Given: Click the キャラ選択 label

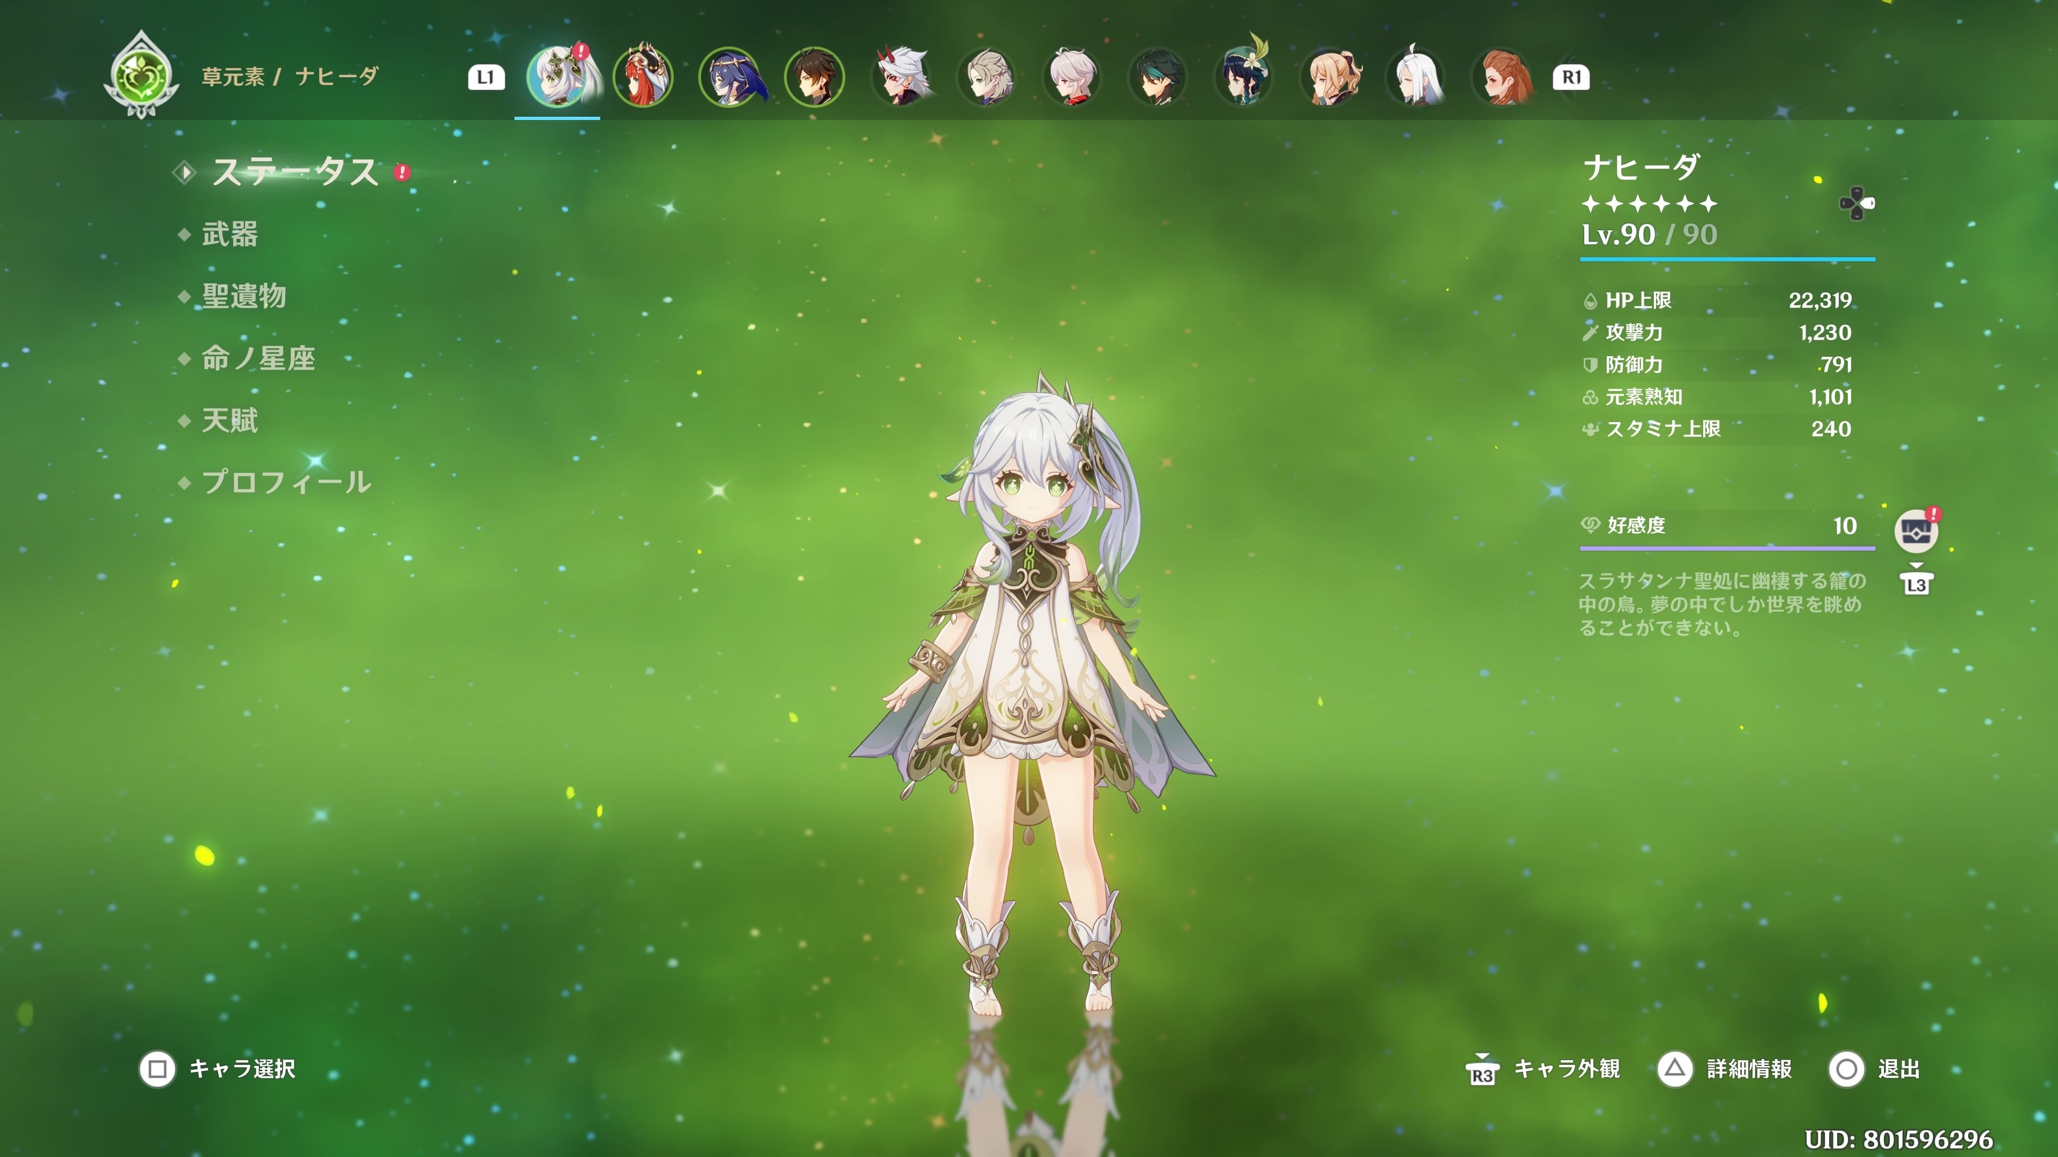Looking at the screenshot, I should click(x=242, y=1069).
